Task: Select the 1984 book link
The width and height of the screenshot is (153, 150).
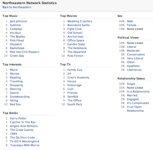Action: click(x=13, y=134)
